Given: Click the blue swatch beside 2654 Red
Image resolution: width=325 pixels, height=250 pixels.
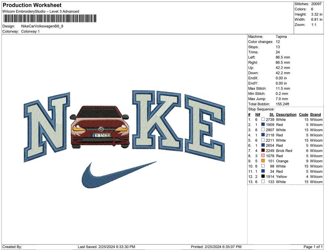Looking at the screenshot, I should coord(263,145).
